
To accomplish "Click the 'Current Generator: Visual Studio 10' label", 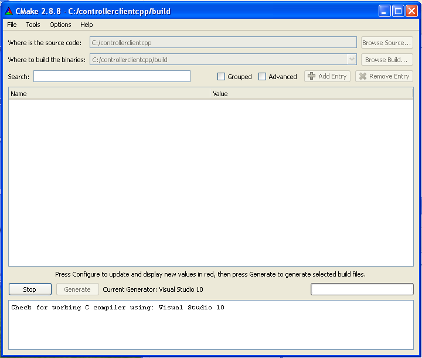I will click(x=153, y=289).
